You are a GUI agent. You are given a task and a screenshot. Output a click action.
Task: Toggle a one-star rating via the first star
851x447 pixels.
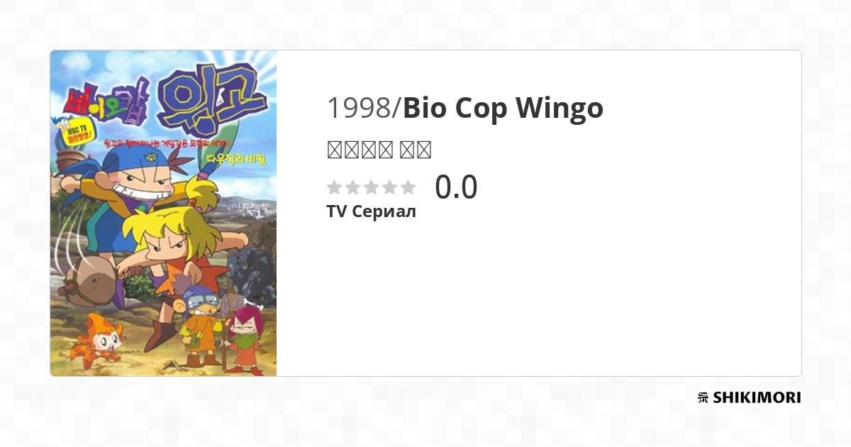[333, 187]
